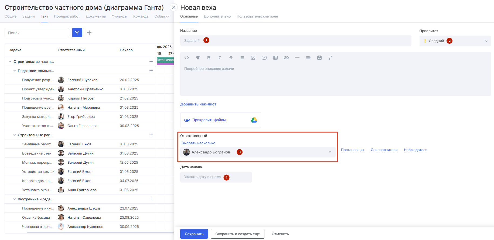Open Порядок работ tab
Image resolution: width=494 pixels, height=240 pixels.
[x=67, y=16]
